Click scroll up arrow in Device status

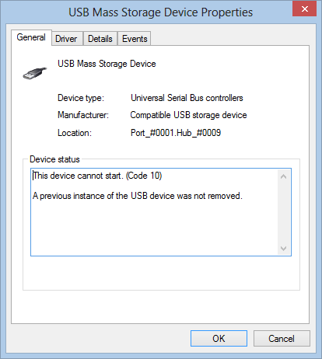pyautogui.click(x=283, y=177)
